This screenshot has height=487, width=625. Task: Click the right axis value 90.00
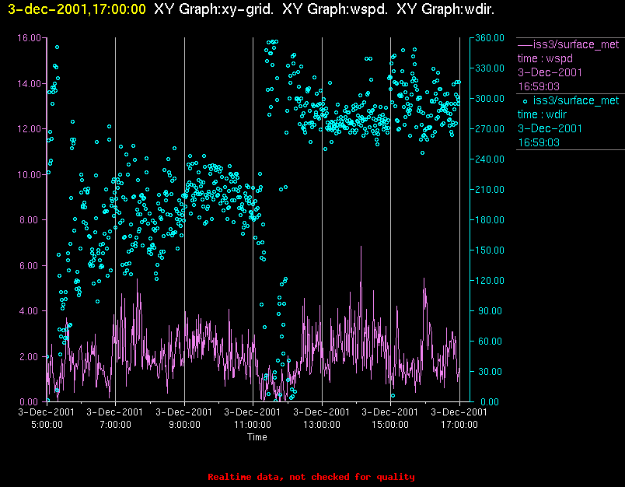pos(491,310)
